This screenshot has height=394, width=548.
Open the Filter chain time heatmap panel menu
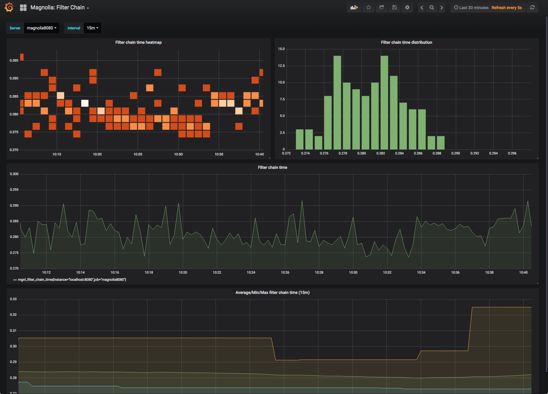coord(139,42)
